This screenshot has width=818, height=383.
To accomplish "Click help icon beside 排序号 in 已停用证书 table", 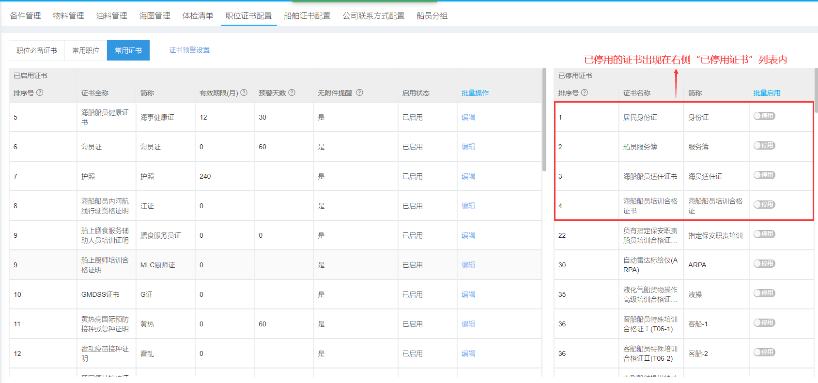I will click(585, 92).
